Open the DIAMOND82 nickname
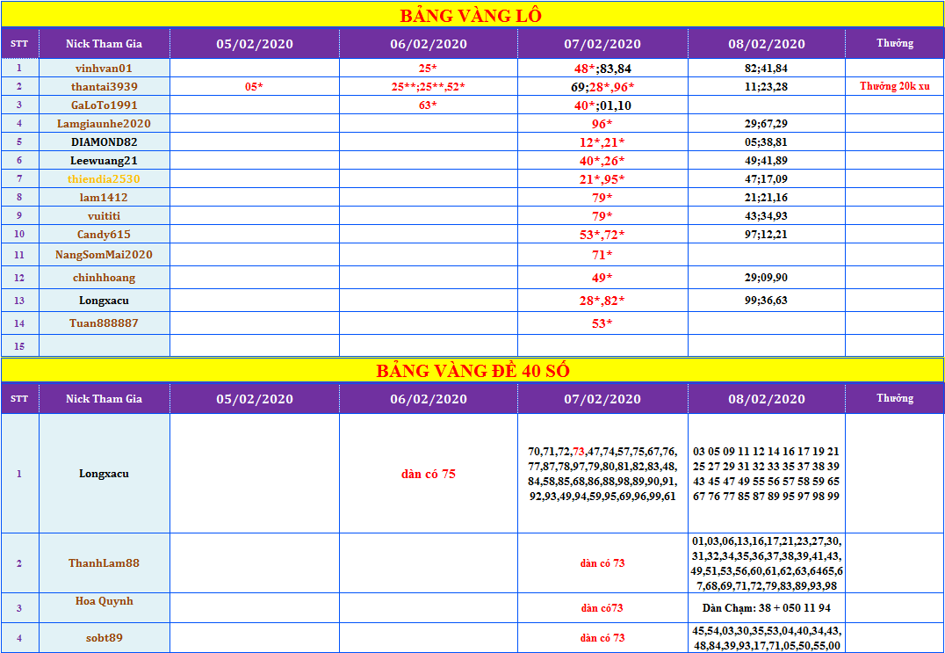 [104, 141]
